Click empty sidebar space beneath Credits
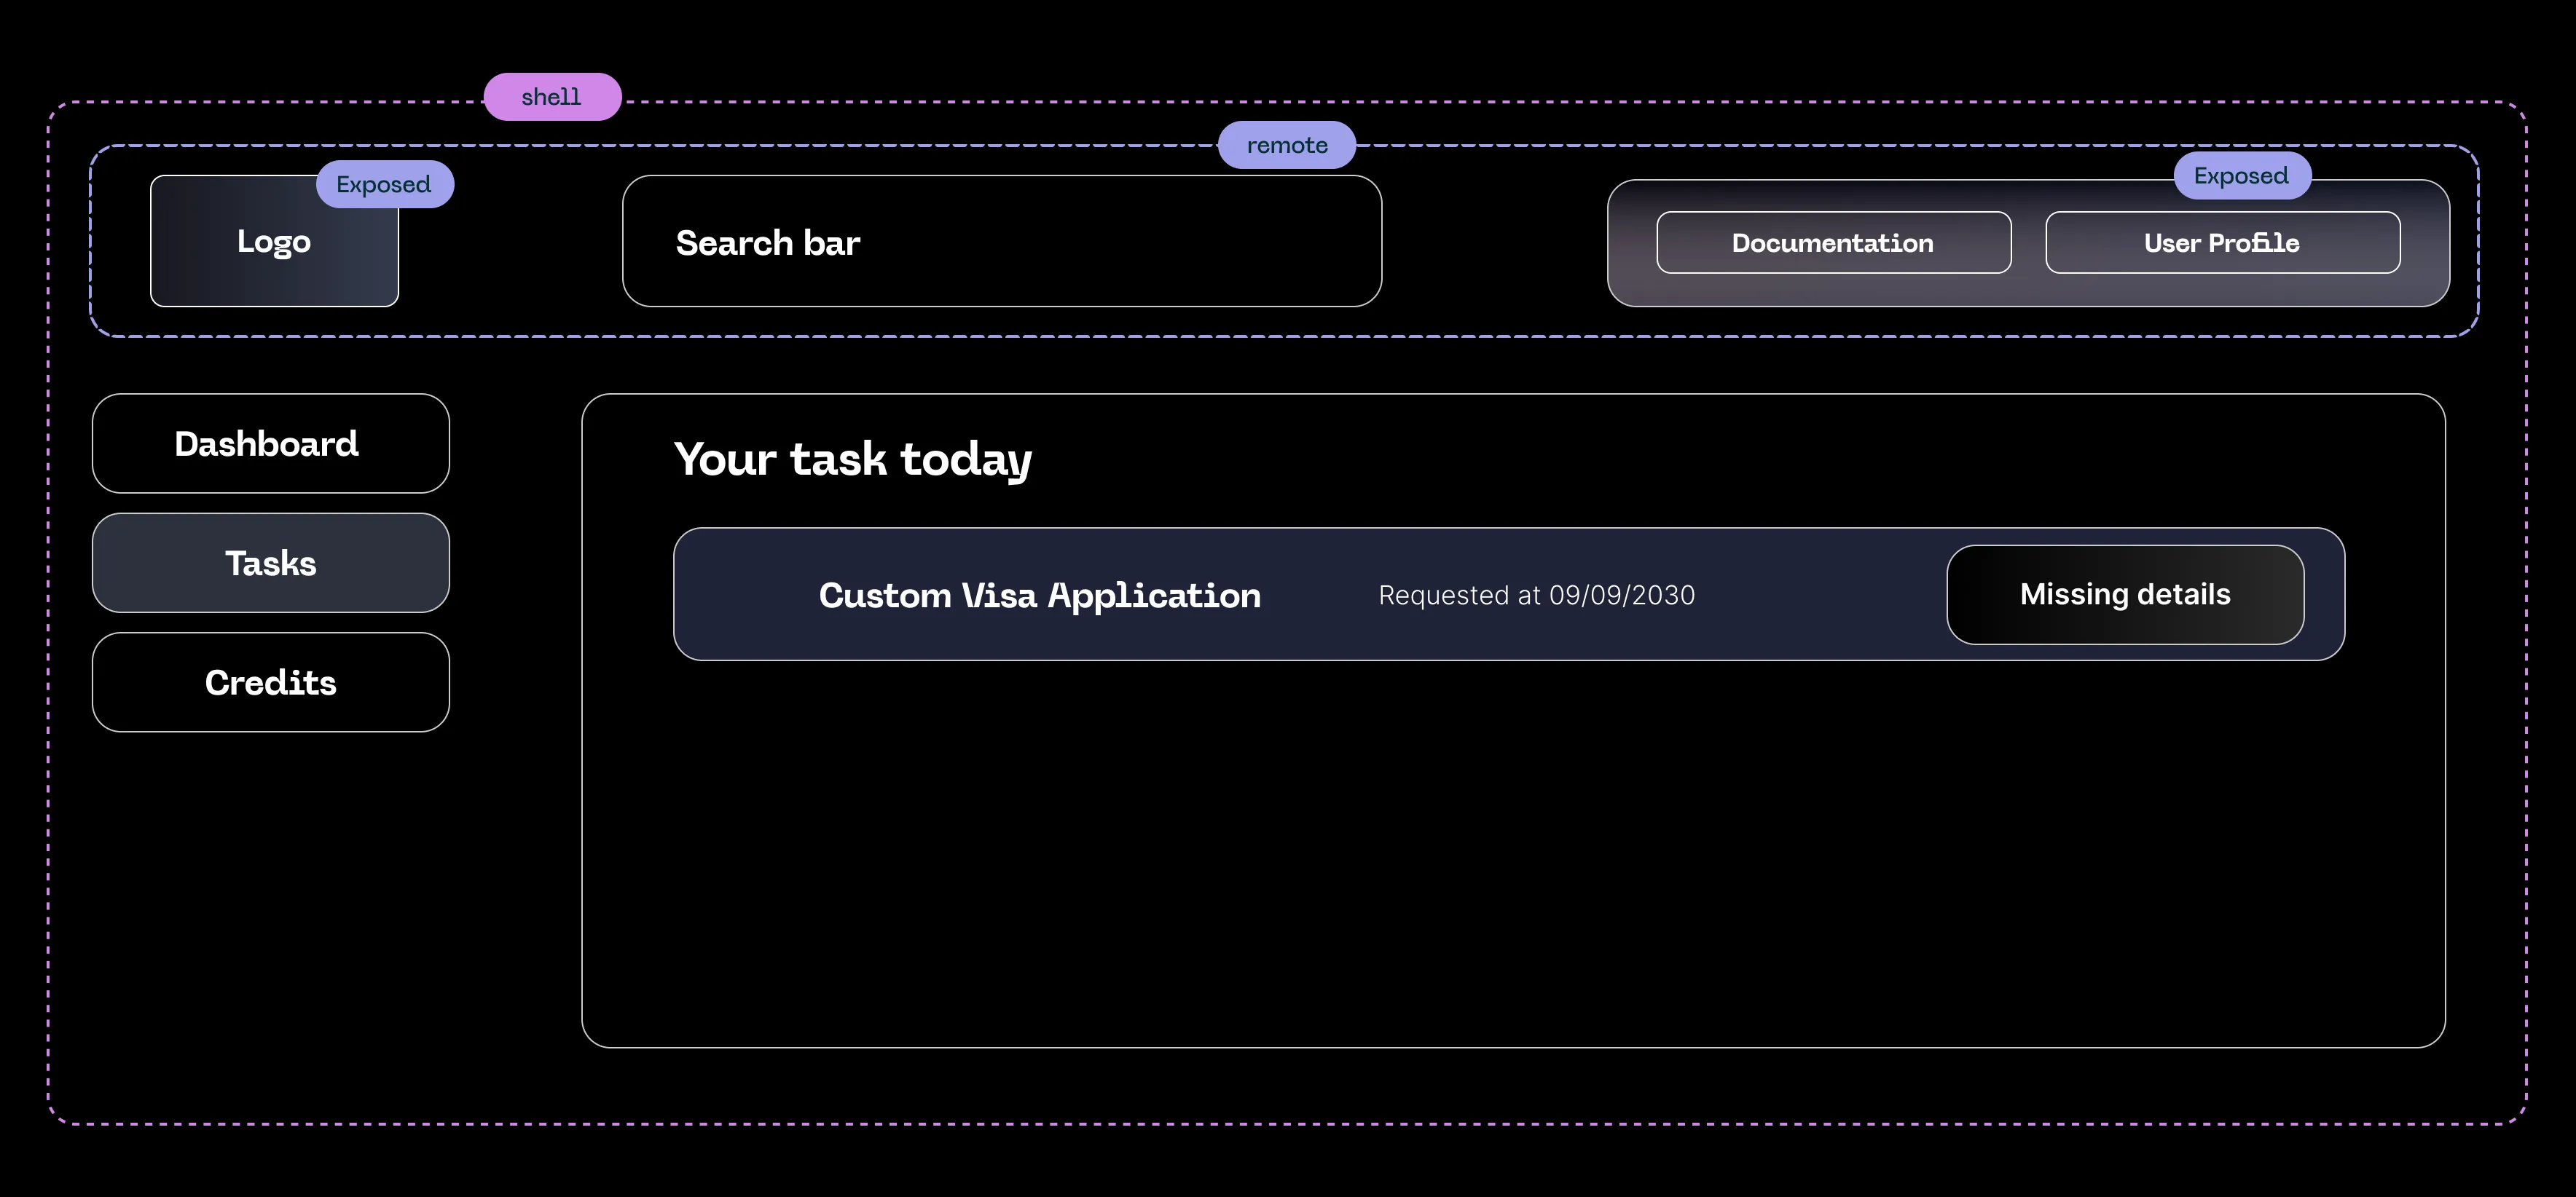 click(x=270, y=899)
